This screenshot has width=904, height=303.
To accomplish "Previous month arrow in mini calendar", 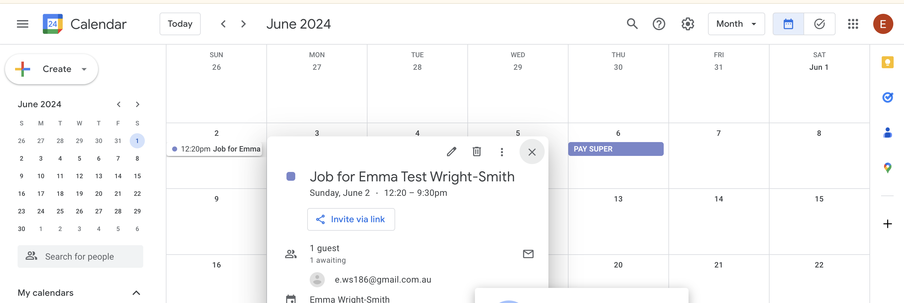I will coord(119,104).
